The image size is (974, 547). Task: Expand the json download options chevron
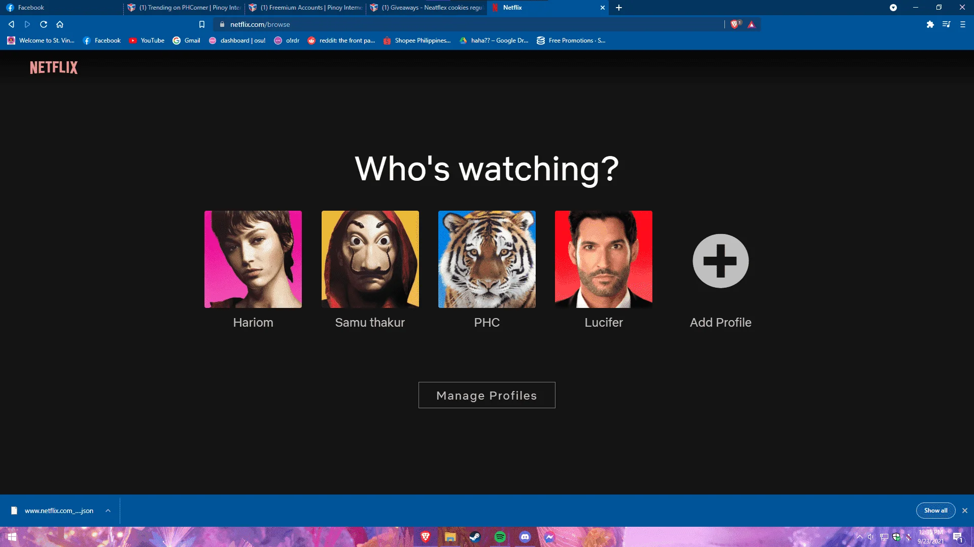click(x=108, y=511)
